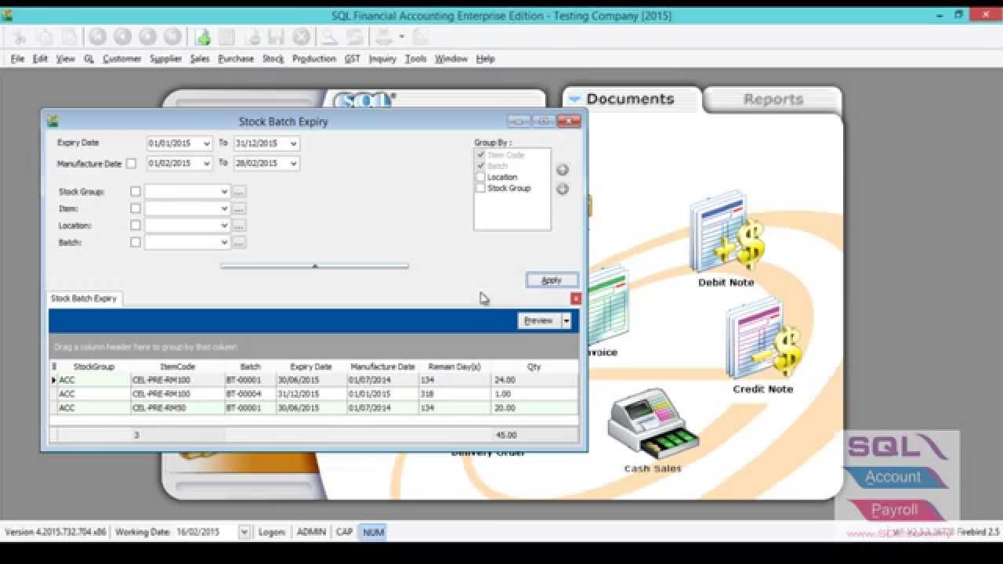This screenshot has height=564, width=1003.
Task: Enable the Manufacture Date checkbox
Action: [131, 164]
